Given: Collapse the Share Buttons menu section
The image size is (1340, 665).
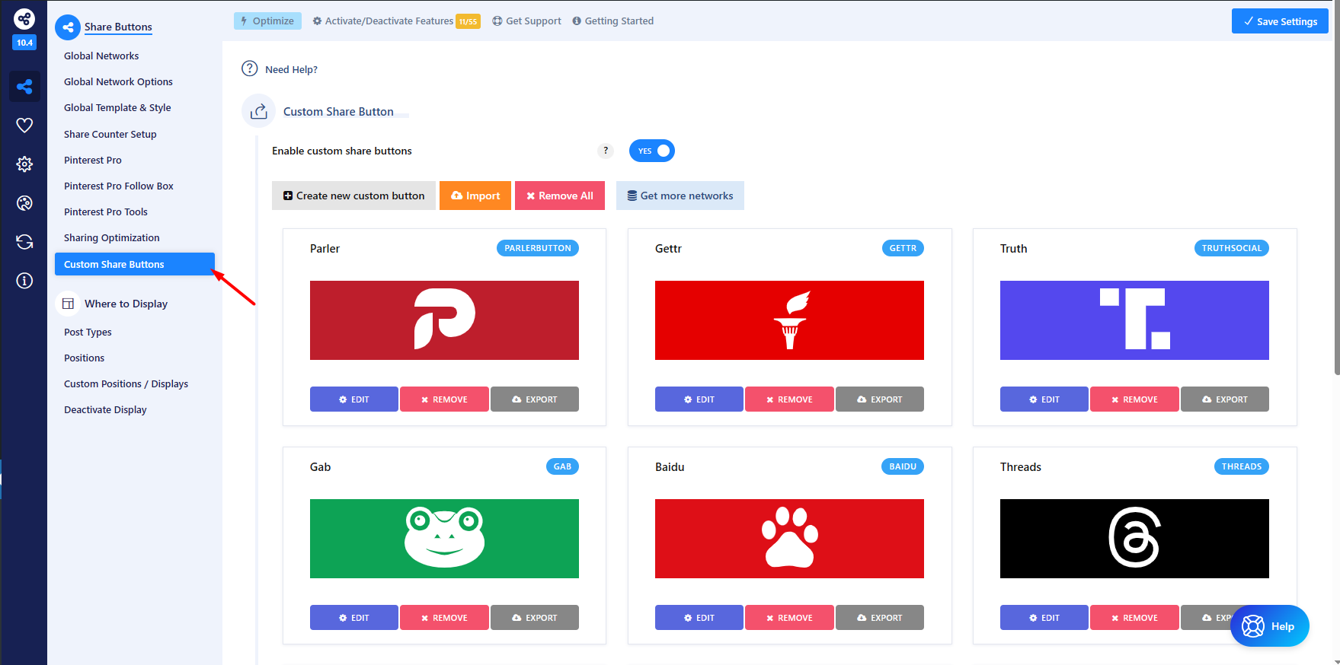Looking at the screenshot, I should tap(118, 27).
